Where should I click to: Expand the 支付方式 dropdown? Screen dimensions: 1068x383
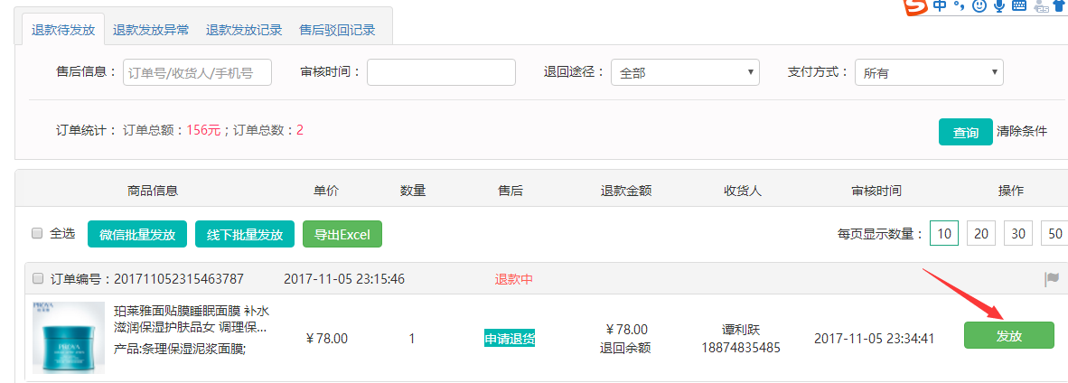click(929, 72)
